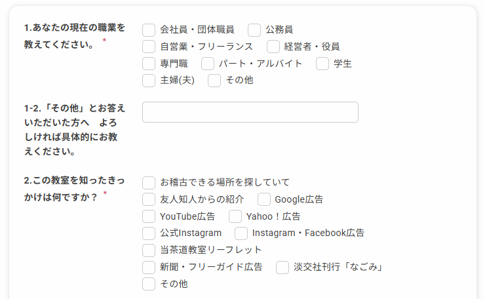Tick the 友人知人からの紹介 checkbox

pos(149,199)
